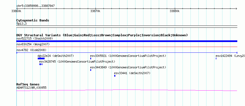The width and height of the screenshot is (245, 106).
Task: Click the 5p13.3 cytogenetic band bar
Action: 127,27
